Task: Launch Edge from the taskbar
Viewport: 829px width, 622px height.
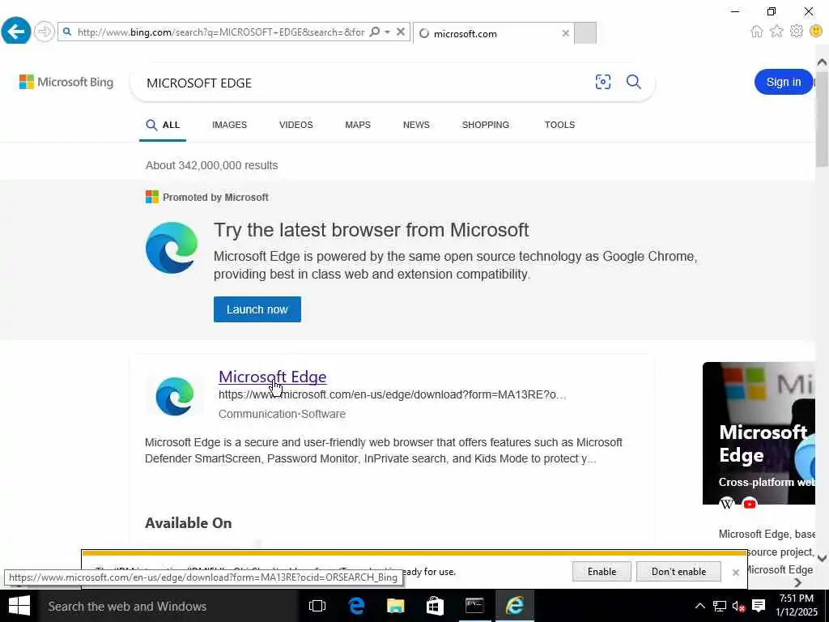Action: click(356, 606)
